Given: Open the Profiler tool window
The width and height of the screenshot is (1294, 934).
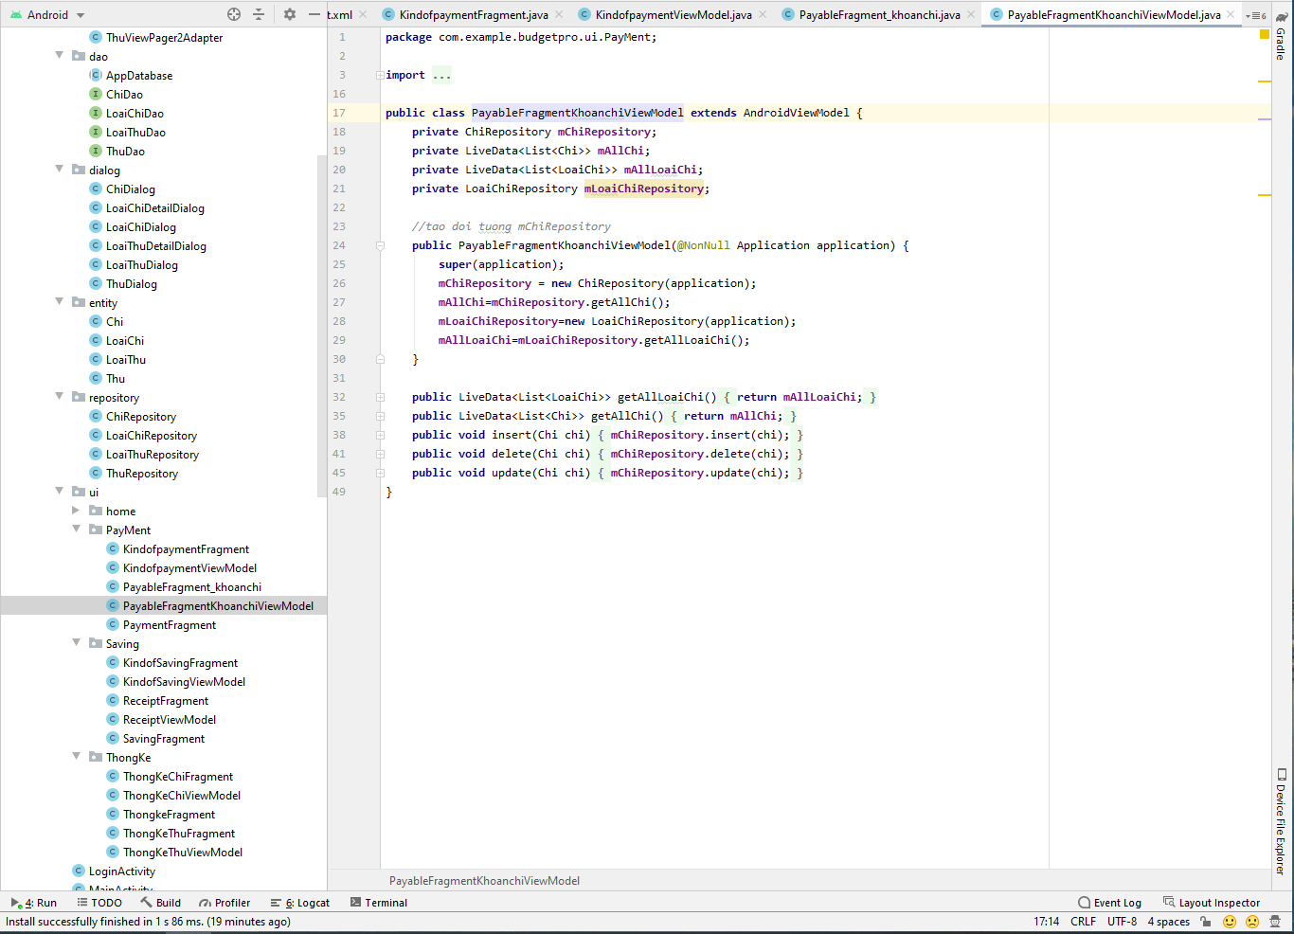Looking at the screenshot, I should 225,903.
